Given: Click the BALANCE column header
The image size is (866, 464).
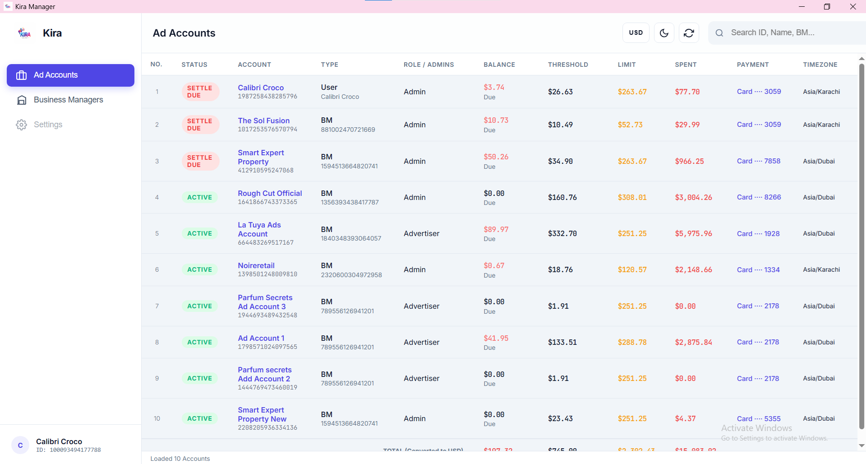Looking at the screenshot, I should 499,65.
